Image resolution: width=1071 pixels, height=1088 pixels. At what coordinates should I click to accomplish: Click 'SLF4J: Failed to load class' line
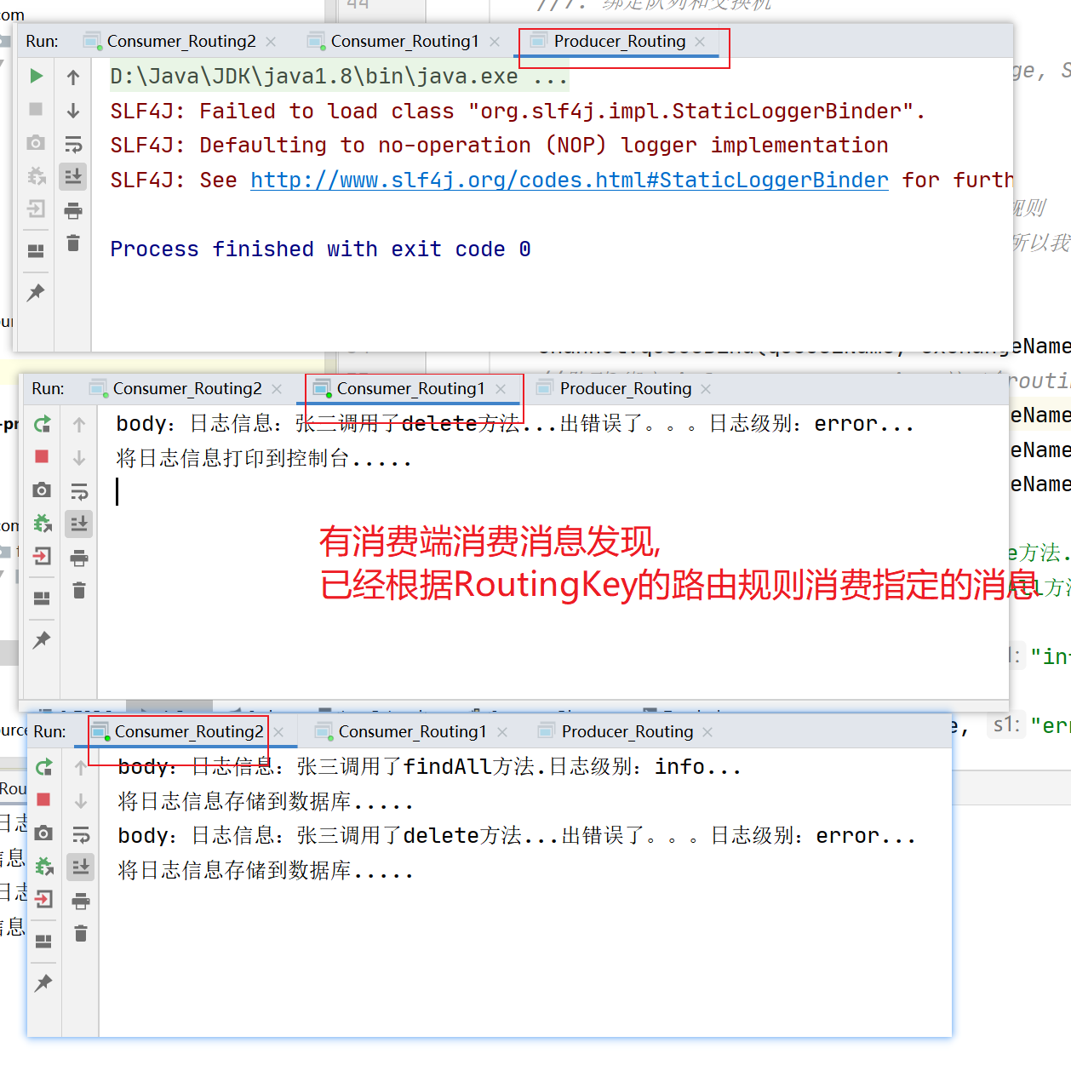tap(518, 111)
